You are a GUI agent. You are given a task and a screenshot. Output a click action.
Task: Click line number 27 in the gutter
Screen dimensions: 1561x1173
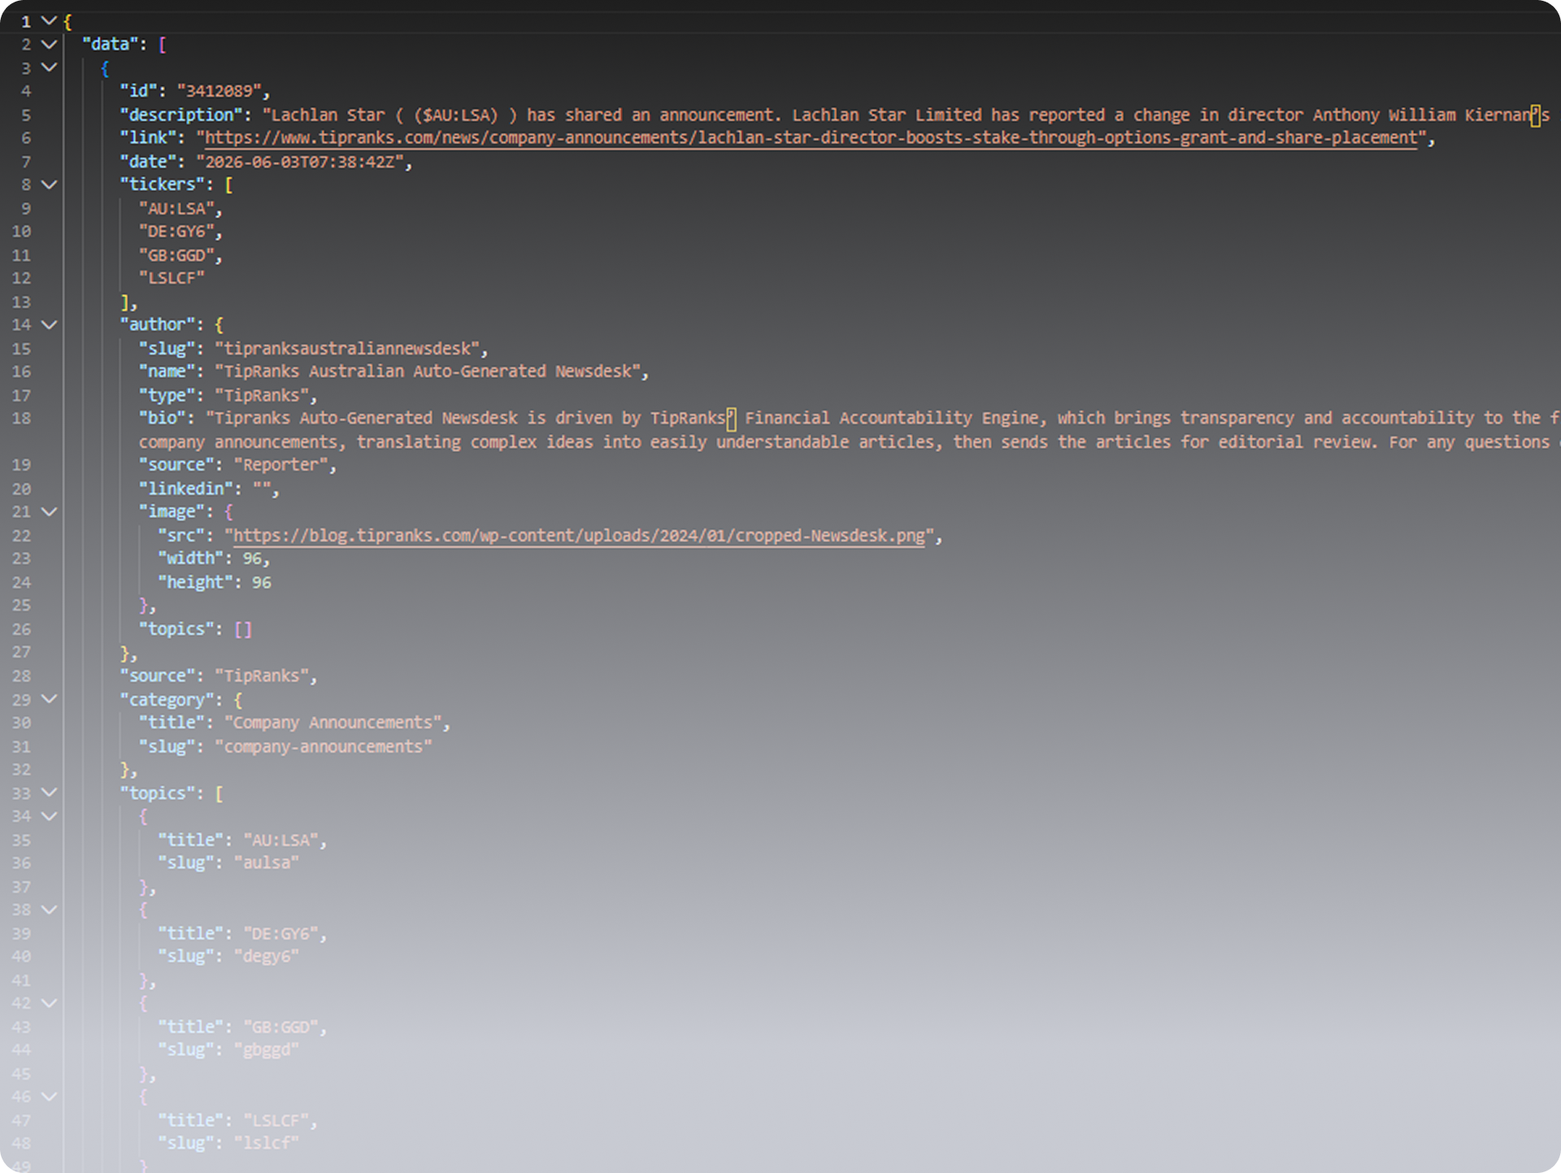click(x=21, y=652)
